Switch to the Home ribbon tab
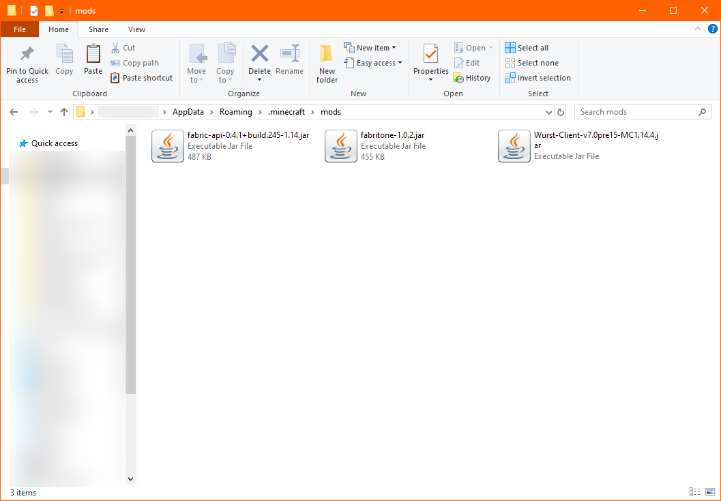Image resolution: width=721 pixels, height=501 pixels. click(59, 29)
